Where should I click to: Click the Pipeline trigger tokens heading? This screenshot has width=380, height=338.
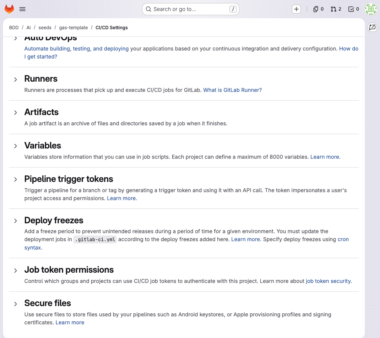point(68,179)
